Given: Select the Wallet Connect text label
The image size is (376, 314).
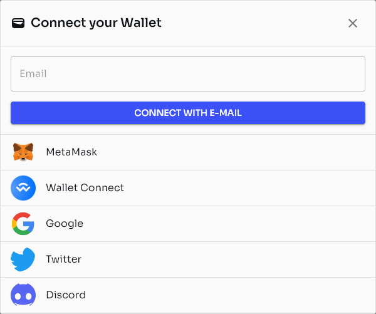Looking at the screenshot, I should pos(85,188).
